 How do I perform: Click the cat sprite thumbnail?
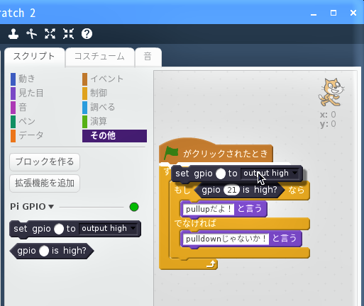click(331, 92)
